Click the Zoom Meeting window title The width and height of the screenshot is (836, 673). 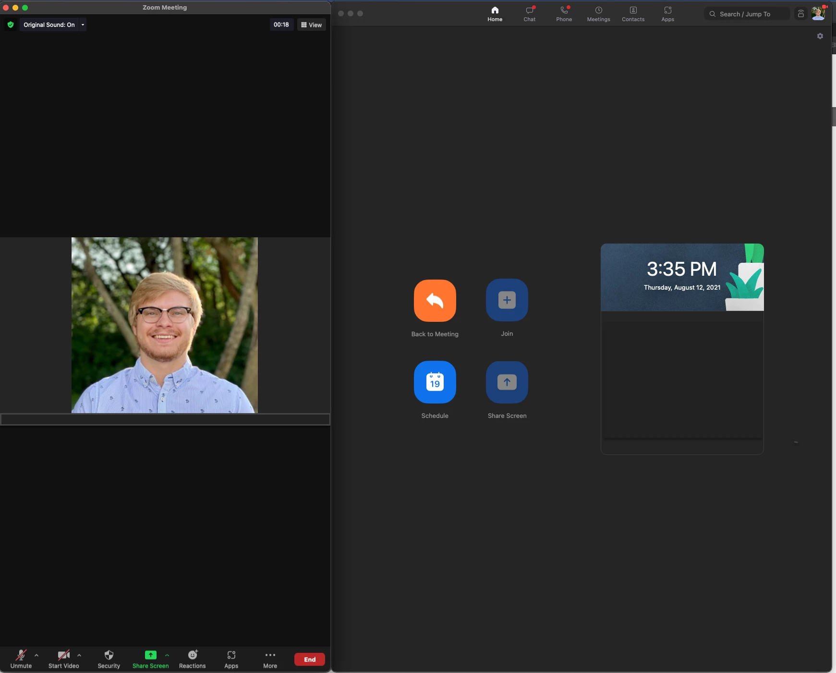[x=165, y=7]
